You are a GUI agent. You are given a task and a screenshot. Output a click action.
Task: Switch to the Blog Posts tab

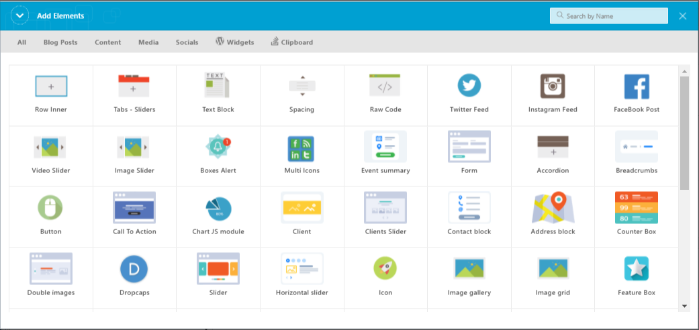pyautogui.click(x=60, y=42)
